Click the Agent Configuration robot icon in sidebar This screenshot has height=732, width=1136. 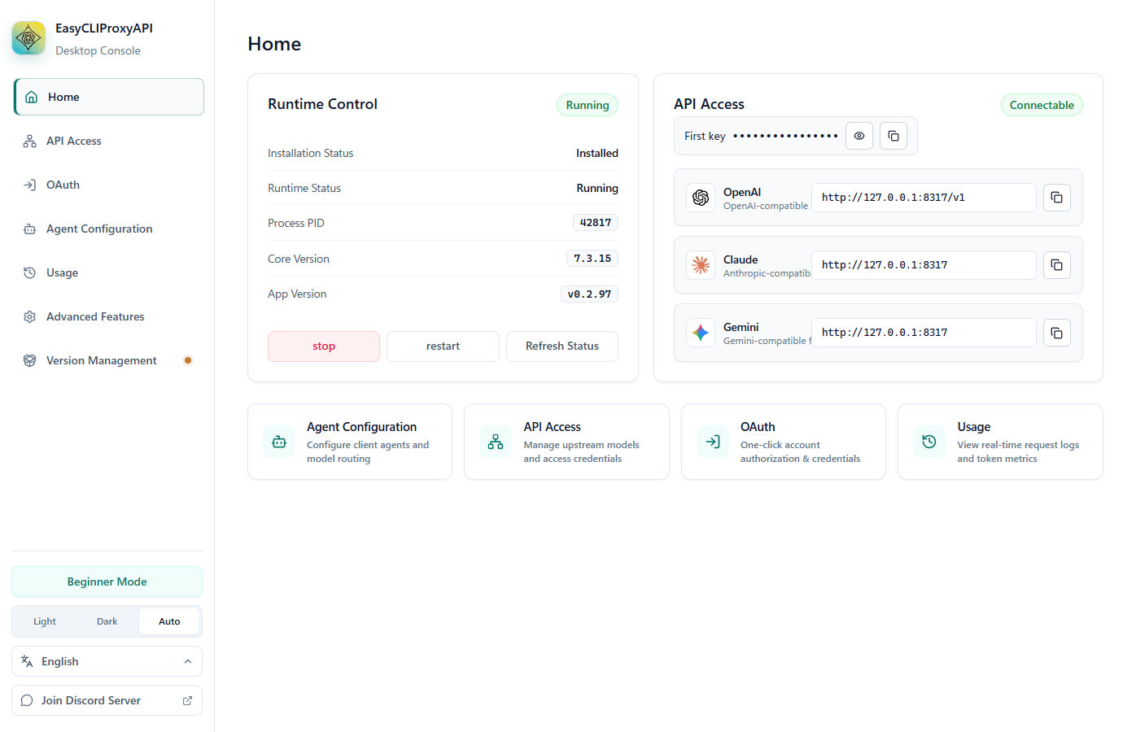30,229
